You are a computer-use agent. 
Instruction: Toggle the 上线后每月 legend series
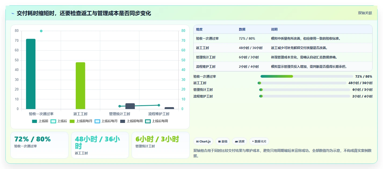point(106,121)
